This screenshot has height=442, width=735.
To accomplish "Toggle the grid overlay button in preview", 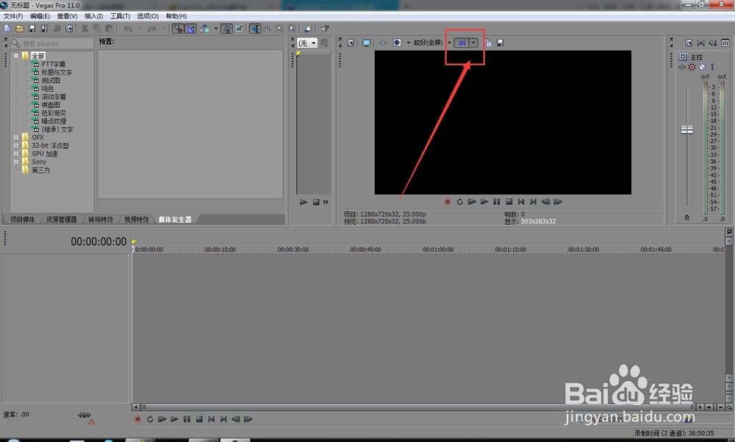I will 462,43.
